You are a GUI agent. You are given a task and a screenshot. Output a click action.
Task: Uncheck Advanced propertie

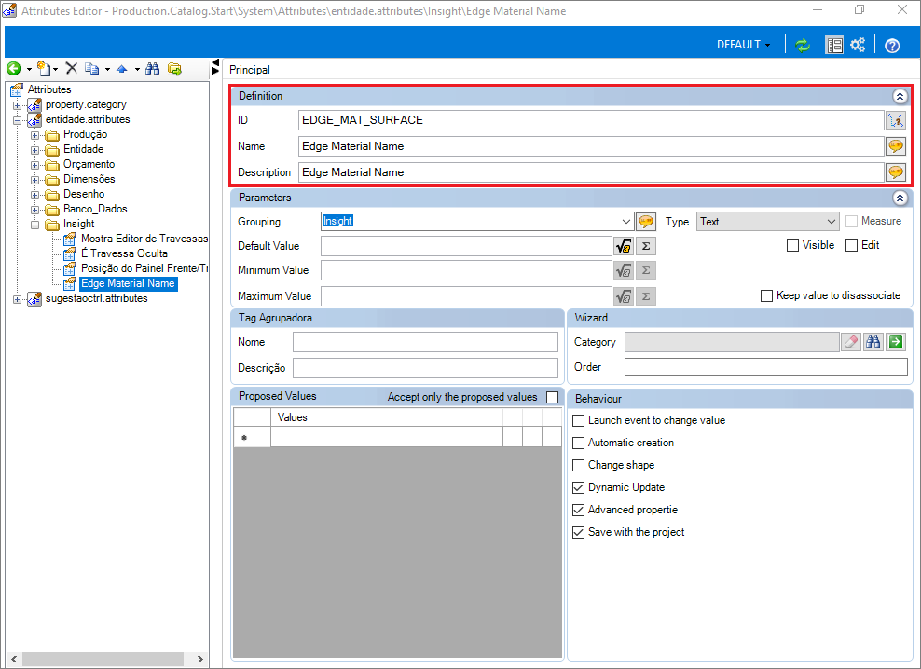click(x=579, y=510)
